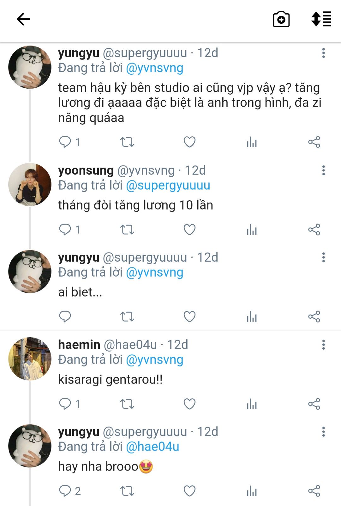Like haemin's 'kisaragi gentarou!!' tweet

pyautogui.click(x=189, y=404)
